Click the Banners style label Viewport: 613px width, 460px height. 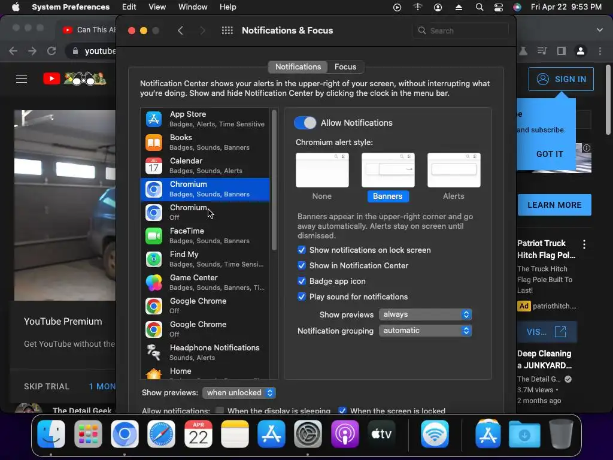point(388,196)
